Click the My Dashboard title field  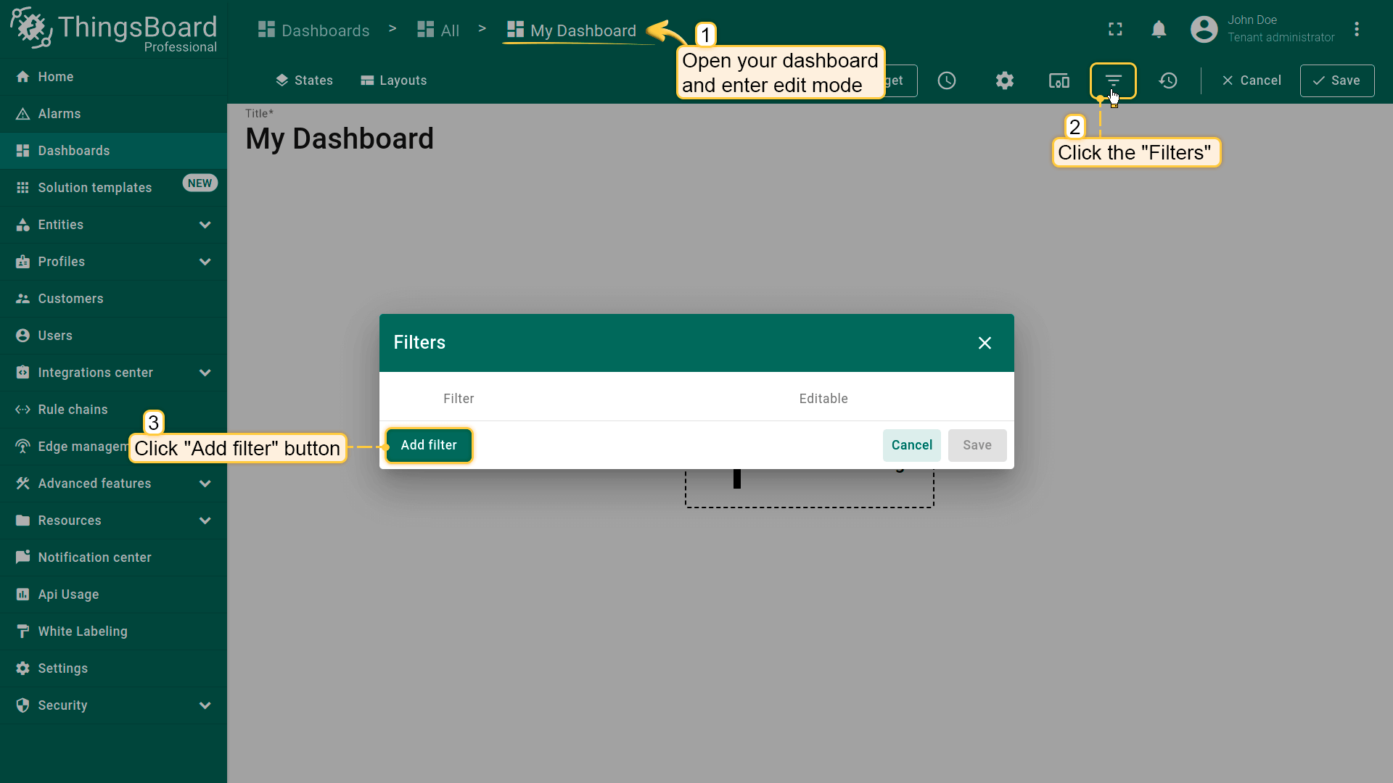pyautogui.click(x=340, y=138)
